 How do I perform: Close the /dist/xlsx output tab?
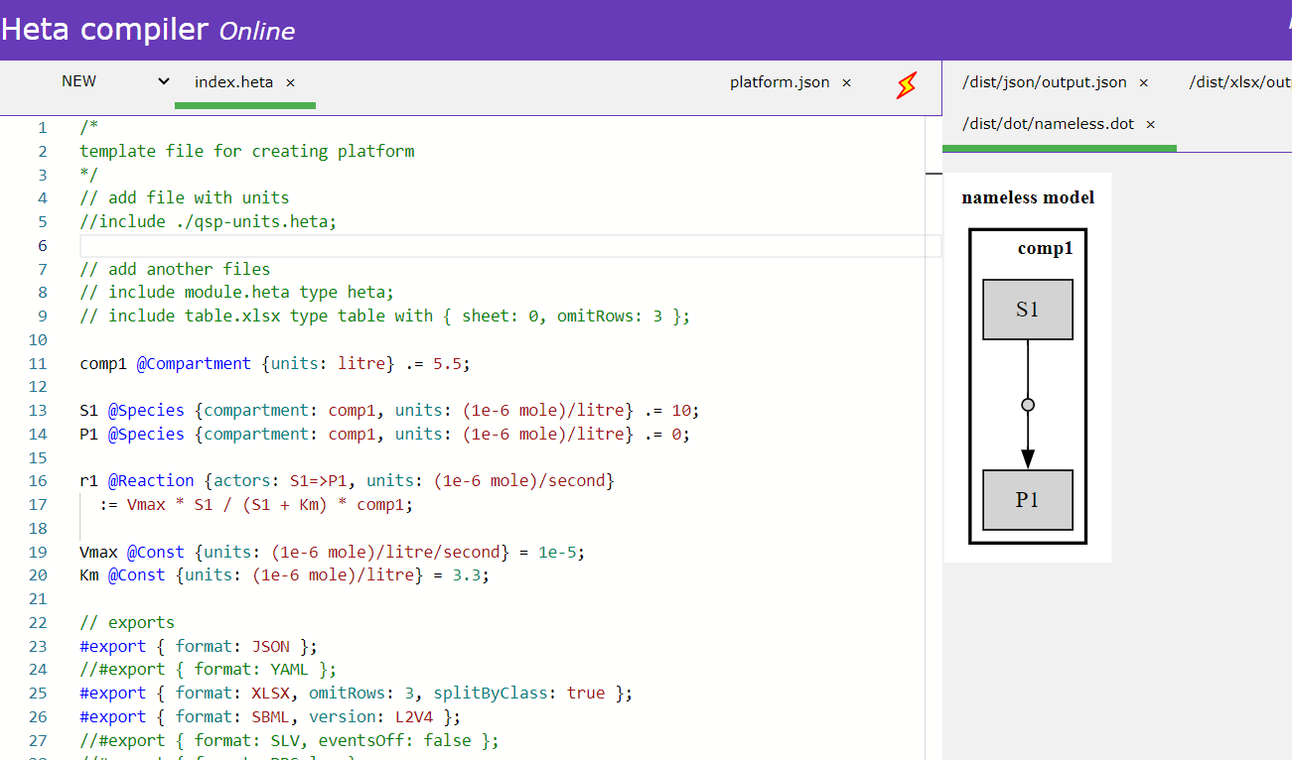[1239, 83]
